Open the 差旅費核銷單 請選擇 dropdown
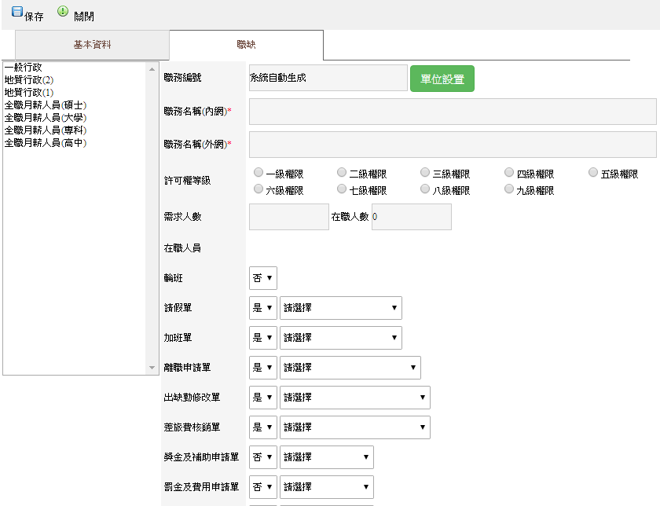The height and width of the screenshot is (506, 660). pos(354,427)
